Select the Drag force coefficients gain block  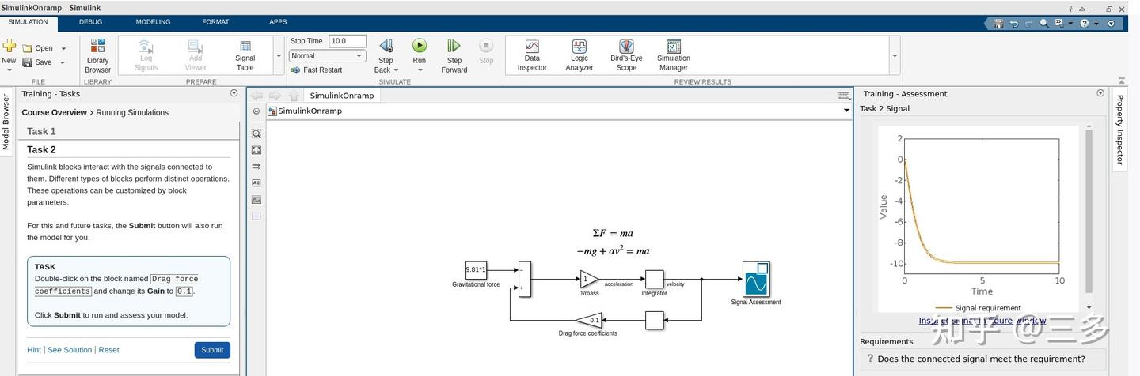coord(588,320)
